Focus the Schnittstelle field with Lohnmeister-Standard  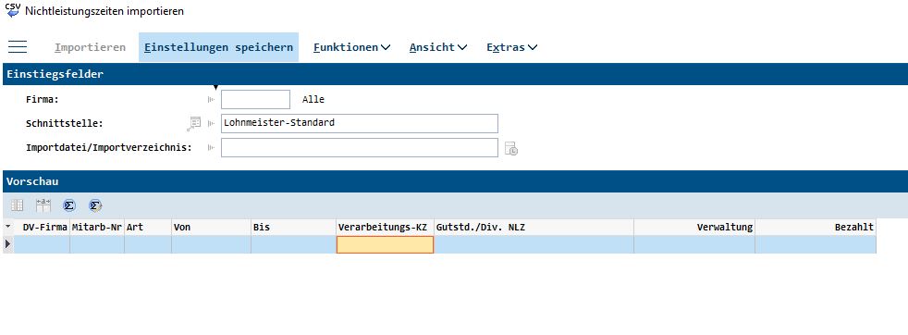360,123
